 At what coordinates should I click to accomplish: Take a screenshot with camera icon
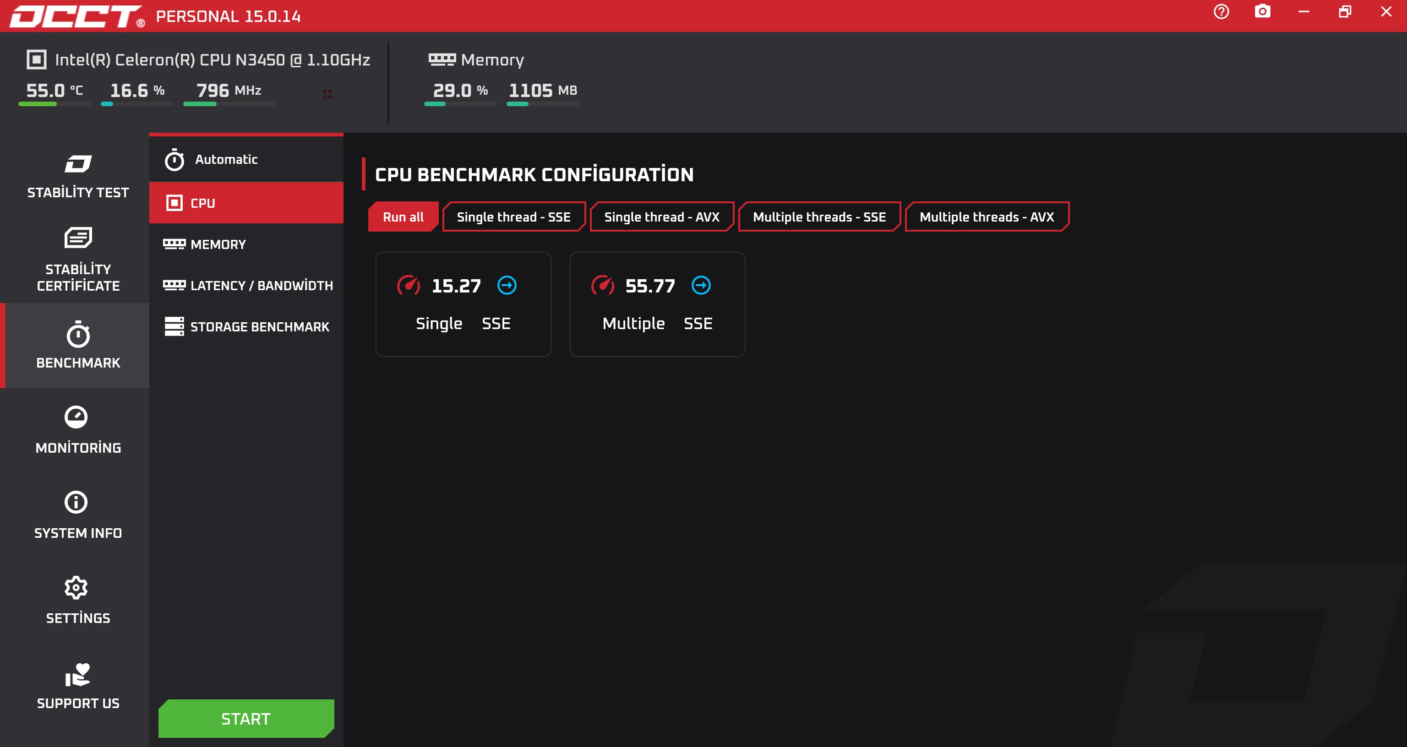1262,12
